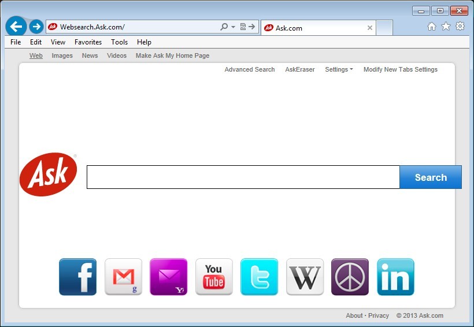Click Make Ask My Home Page
Image resolution: width=474 pixels, height=327 pixels.
tap(172, 55)
